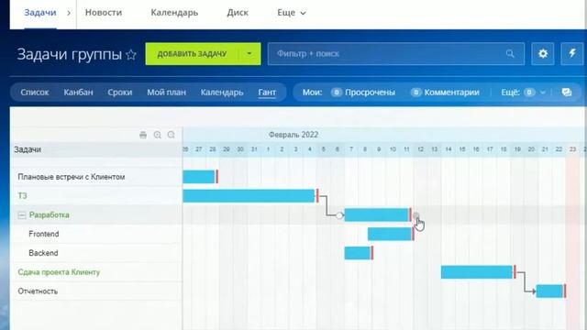Open the Диск tab
This screenshot has width=587, height=330.
point(238,12)
